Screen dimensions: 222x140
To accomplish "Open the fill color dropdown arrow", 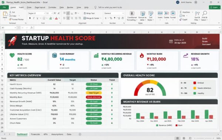I will [53, 18].
